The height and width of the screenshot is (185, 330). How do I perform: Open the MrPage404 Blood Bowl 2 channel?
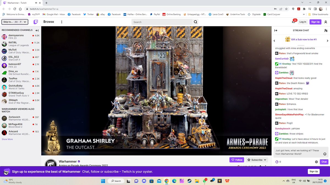(x=21, y=126)
